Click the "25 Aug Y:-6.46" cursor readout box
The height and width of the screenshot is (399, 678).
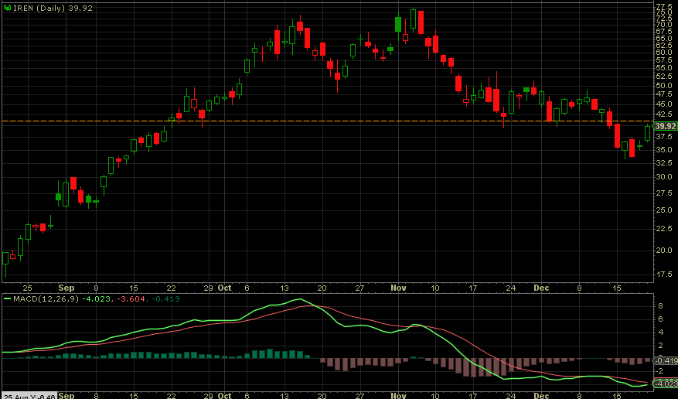point(29,396)
